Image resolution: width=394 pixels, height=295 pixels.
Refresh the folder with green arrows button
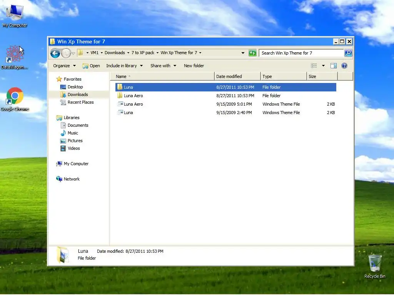click(252, 53)
